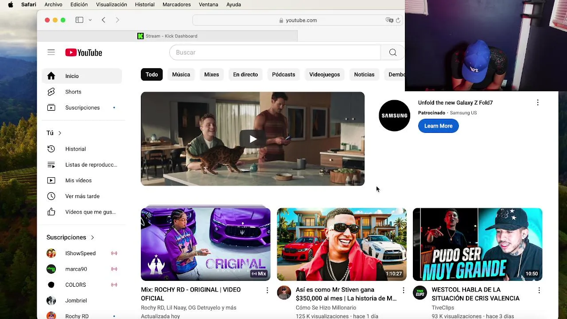Select the Música filter chip

[x=181, y=74]
